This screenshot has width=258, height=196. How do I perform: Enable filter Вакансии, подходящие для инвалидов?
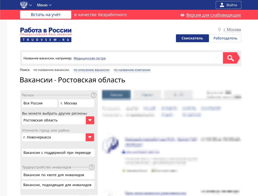(x=58, y=185)
